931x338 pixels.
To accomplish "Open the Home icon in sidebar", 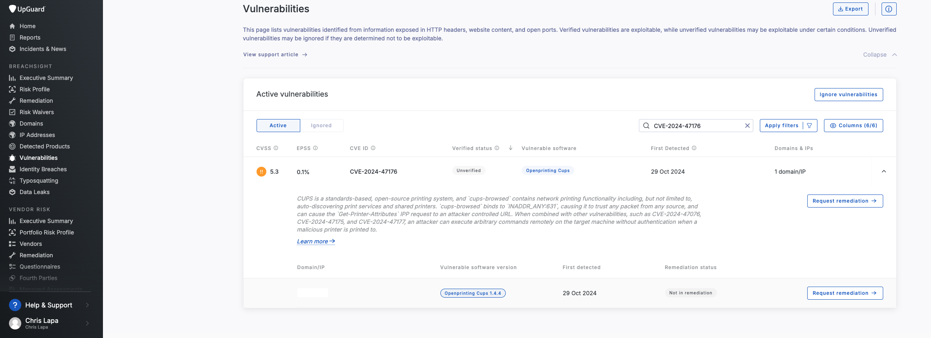I will (x=12, y=26).
